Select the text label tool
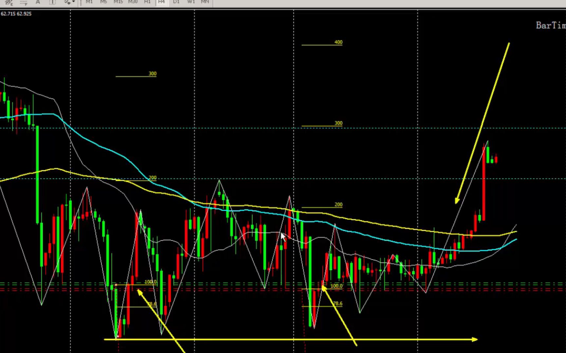The width and height of the screenshot is (566, 353). pyautogui.click(x=52, y=2)
